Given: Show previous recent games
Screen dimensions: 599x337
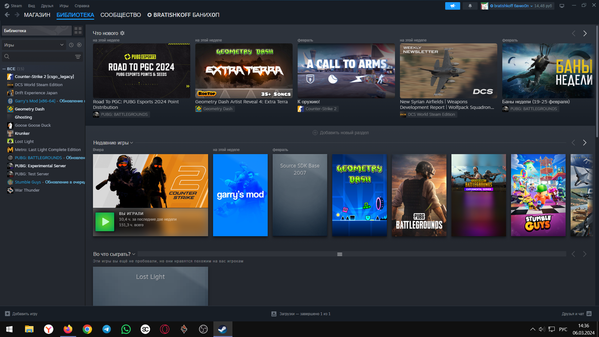Looking at the screenshot, I should click(x=573, y=143).
